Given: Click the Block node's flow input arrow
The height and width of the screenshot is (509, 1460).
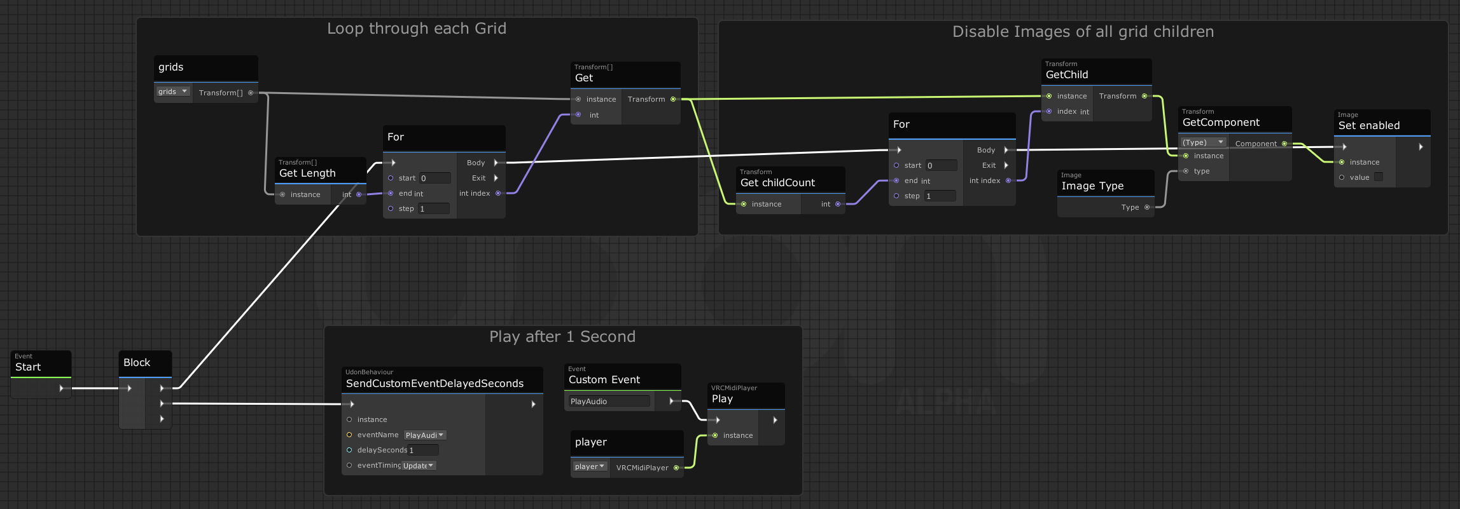Looking at the screenshot, I should tap(129, 388).
